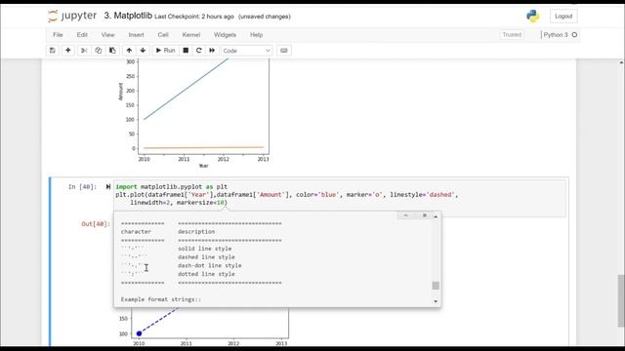Restart the kernel icon

(x=198, y=51)
